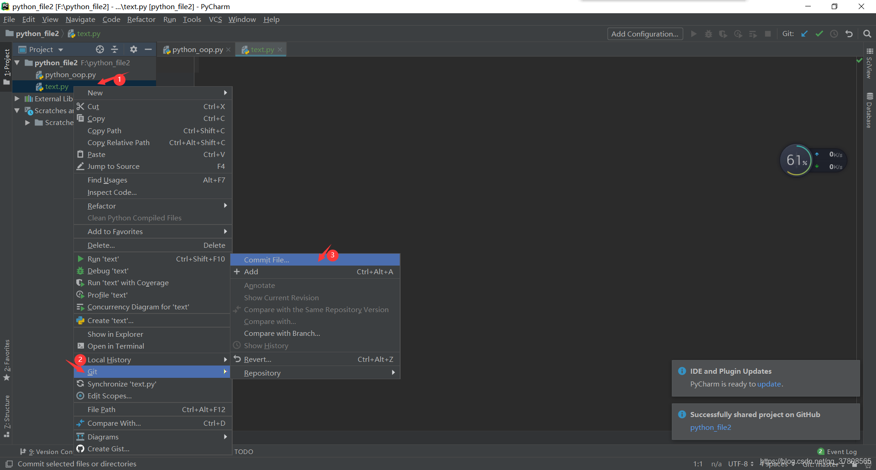Image resolution: width=876 pixels, height=470 pixels.
Task: Expand the Git Repository submenu
Action: click(x=315, y=373)
